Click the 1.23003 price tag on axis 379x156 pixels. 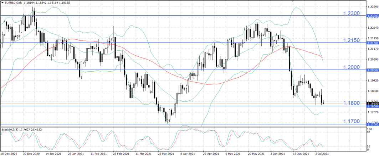372,16
